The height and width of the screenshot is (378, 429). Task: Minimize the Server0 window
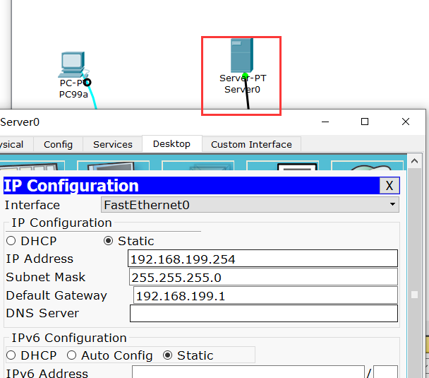(x=325, y=122)
